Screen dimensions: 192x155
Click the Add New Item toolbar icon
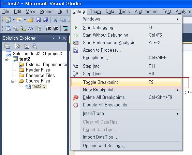(19, 20)
